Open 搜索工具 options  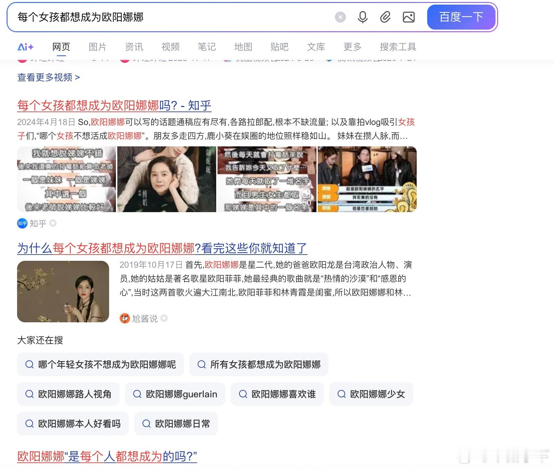point(398,47)
